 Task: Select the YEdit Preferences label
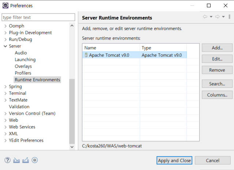pyautogui.click(x=26, y=140)
